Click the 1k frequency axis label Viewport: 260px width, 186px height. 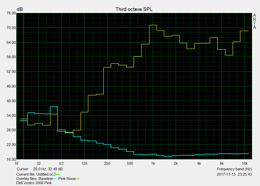pyautogui.click(x=153, y=163)
